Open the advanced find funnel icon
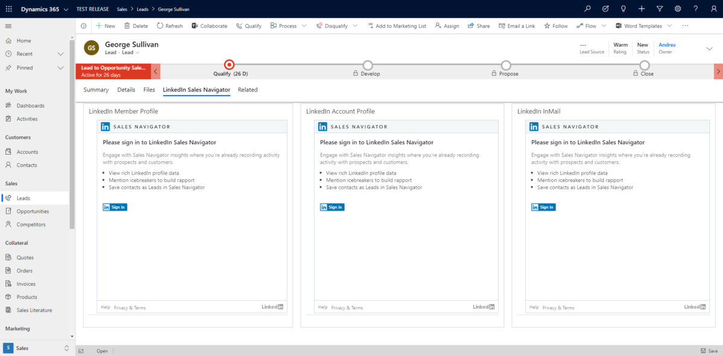Screen dimensions: 723x356 click(x=660, y=9)
